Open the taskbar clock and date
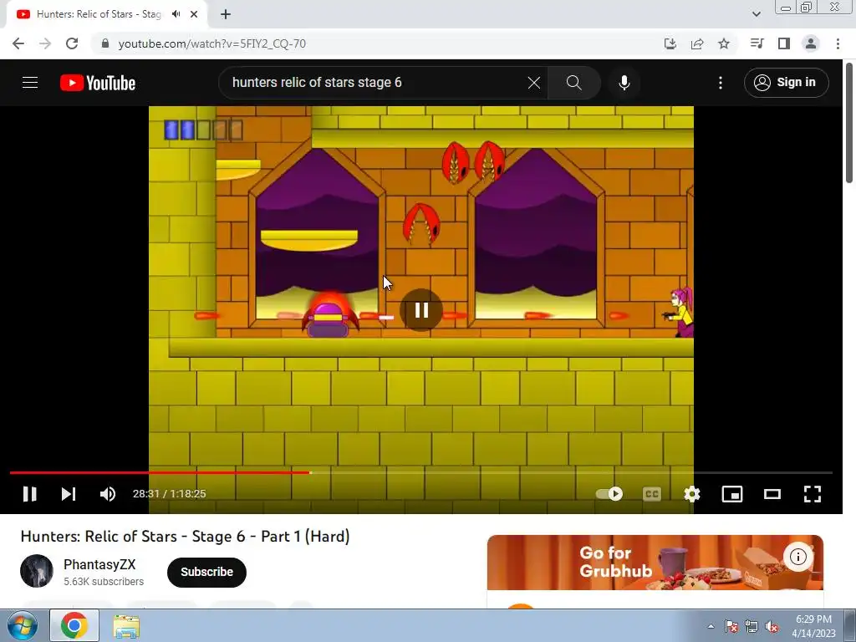Screen dimensions: 856x642 click(x=813, y=626)
